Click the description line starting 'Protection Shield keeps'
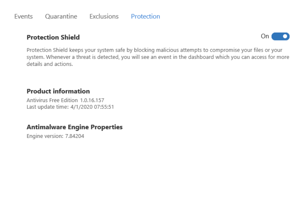308x203 pixels. [154, 50]
